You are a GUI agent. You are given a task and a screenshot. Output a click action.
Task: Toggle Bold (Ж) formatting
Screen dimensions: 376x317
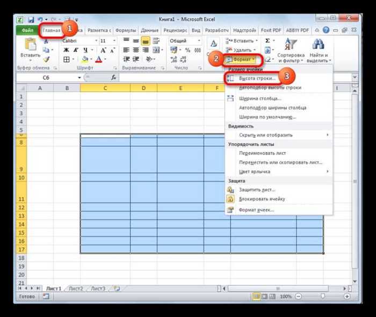[66, 50]
